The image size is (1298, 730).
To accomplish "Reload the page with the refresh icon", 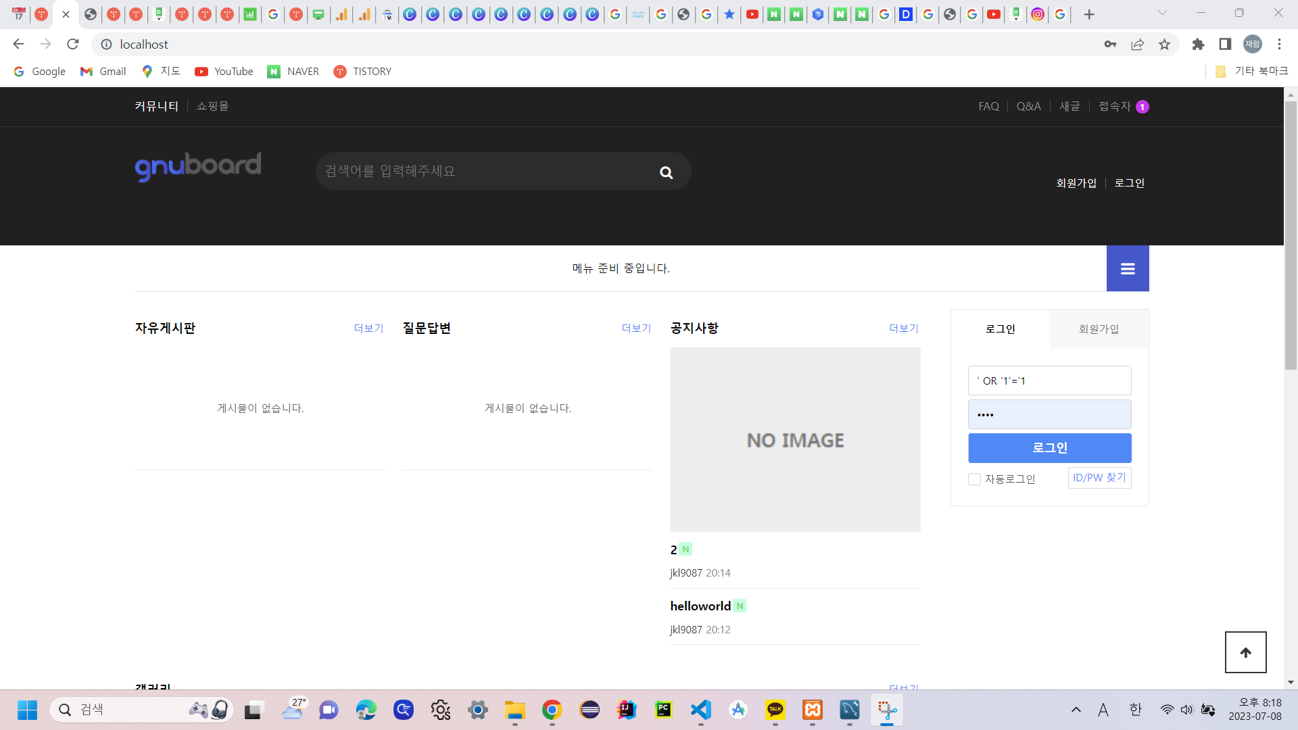I will (73, 45).
